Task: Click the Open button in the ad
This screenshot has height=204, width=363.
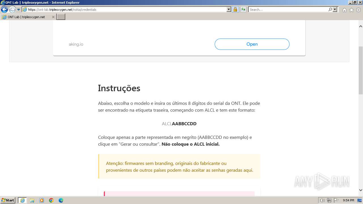Action: pyautogui.click(x=252, y=44)
